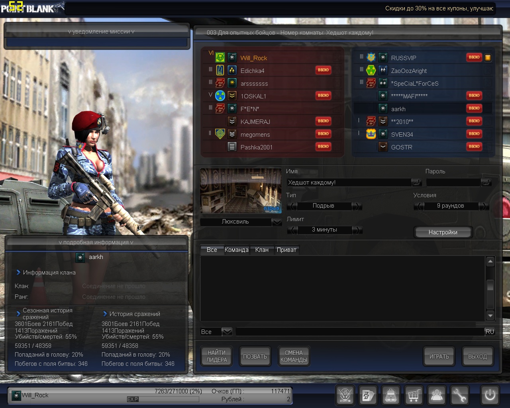The height and width of the screenshot is (408, 510).
Task: Collapse the подробная информация panel header
Action: [96, 242]
